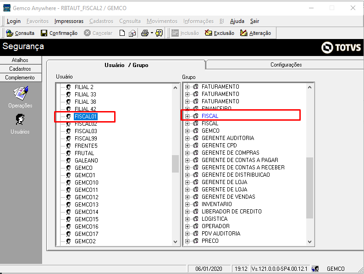364x274 pixels.
Task: Click the user icon beside GEMCO014
Action: pos(68,212)
